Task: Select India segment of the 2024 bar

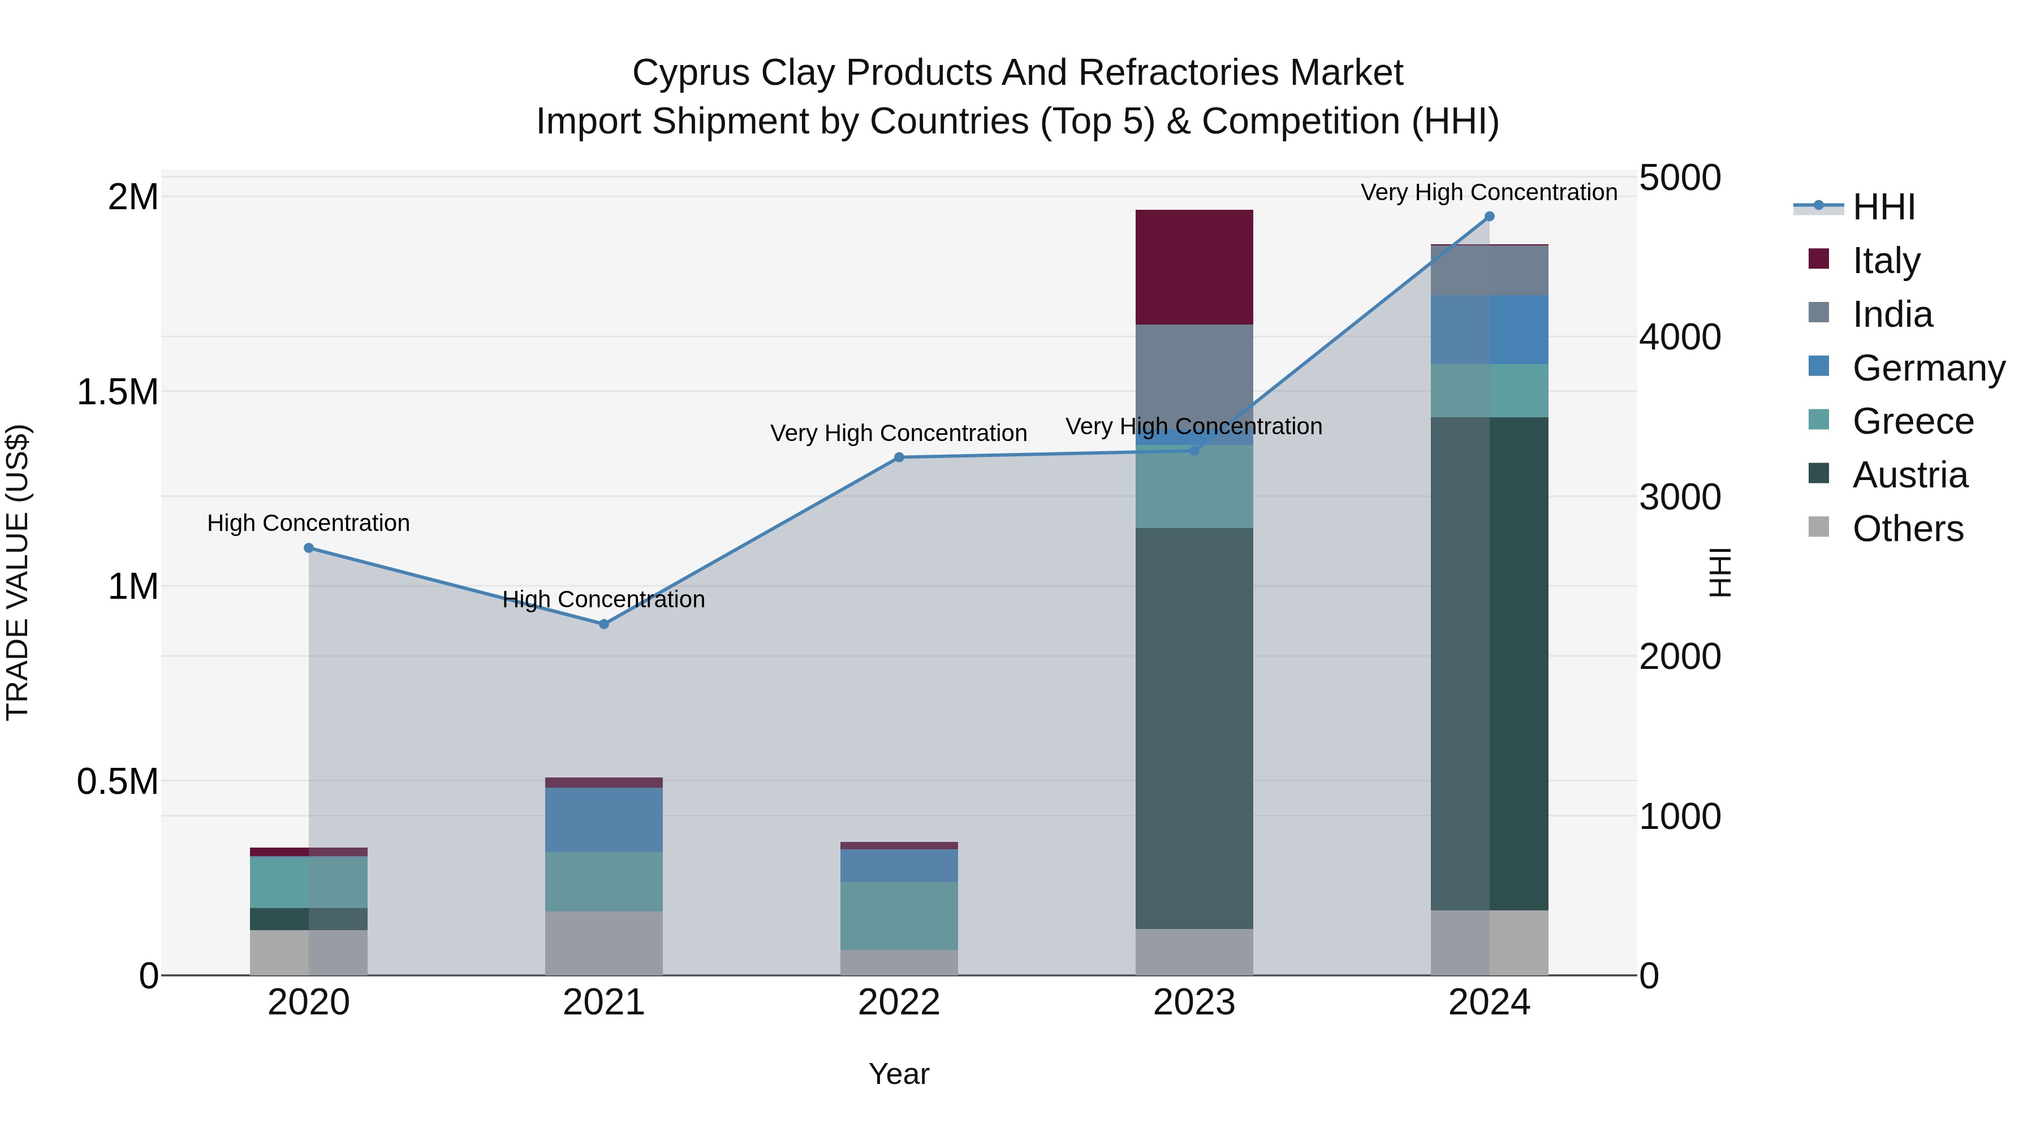Action: 1489,270
